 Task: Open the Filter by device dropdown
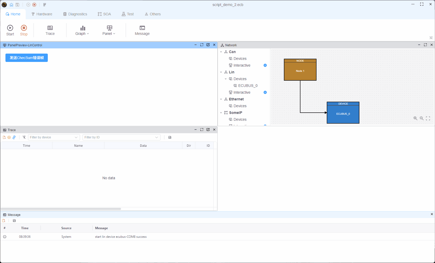[x=54, y=137]
